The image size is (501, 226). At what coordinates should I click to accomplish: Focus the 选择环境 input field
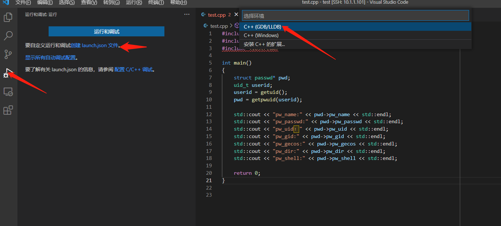click(356, 16)
